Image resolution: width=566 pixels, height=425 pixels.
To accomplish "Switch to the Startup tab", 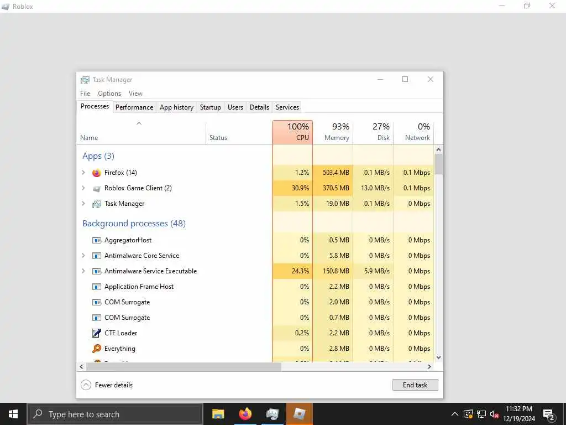I will [x=211, y=107].
